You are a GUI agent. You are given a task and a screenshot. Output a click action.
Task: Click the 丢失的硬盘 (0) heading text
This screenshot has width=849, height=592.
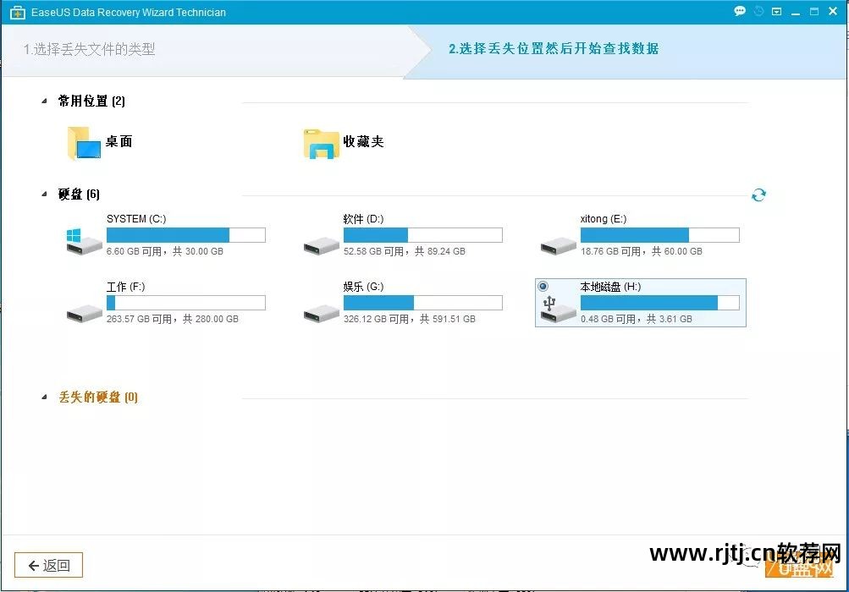coord(98,397)
